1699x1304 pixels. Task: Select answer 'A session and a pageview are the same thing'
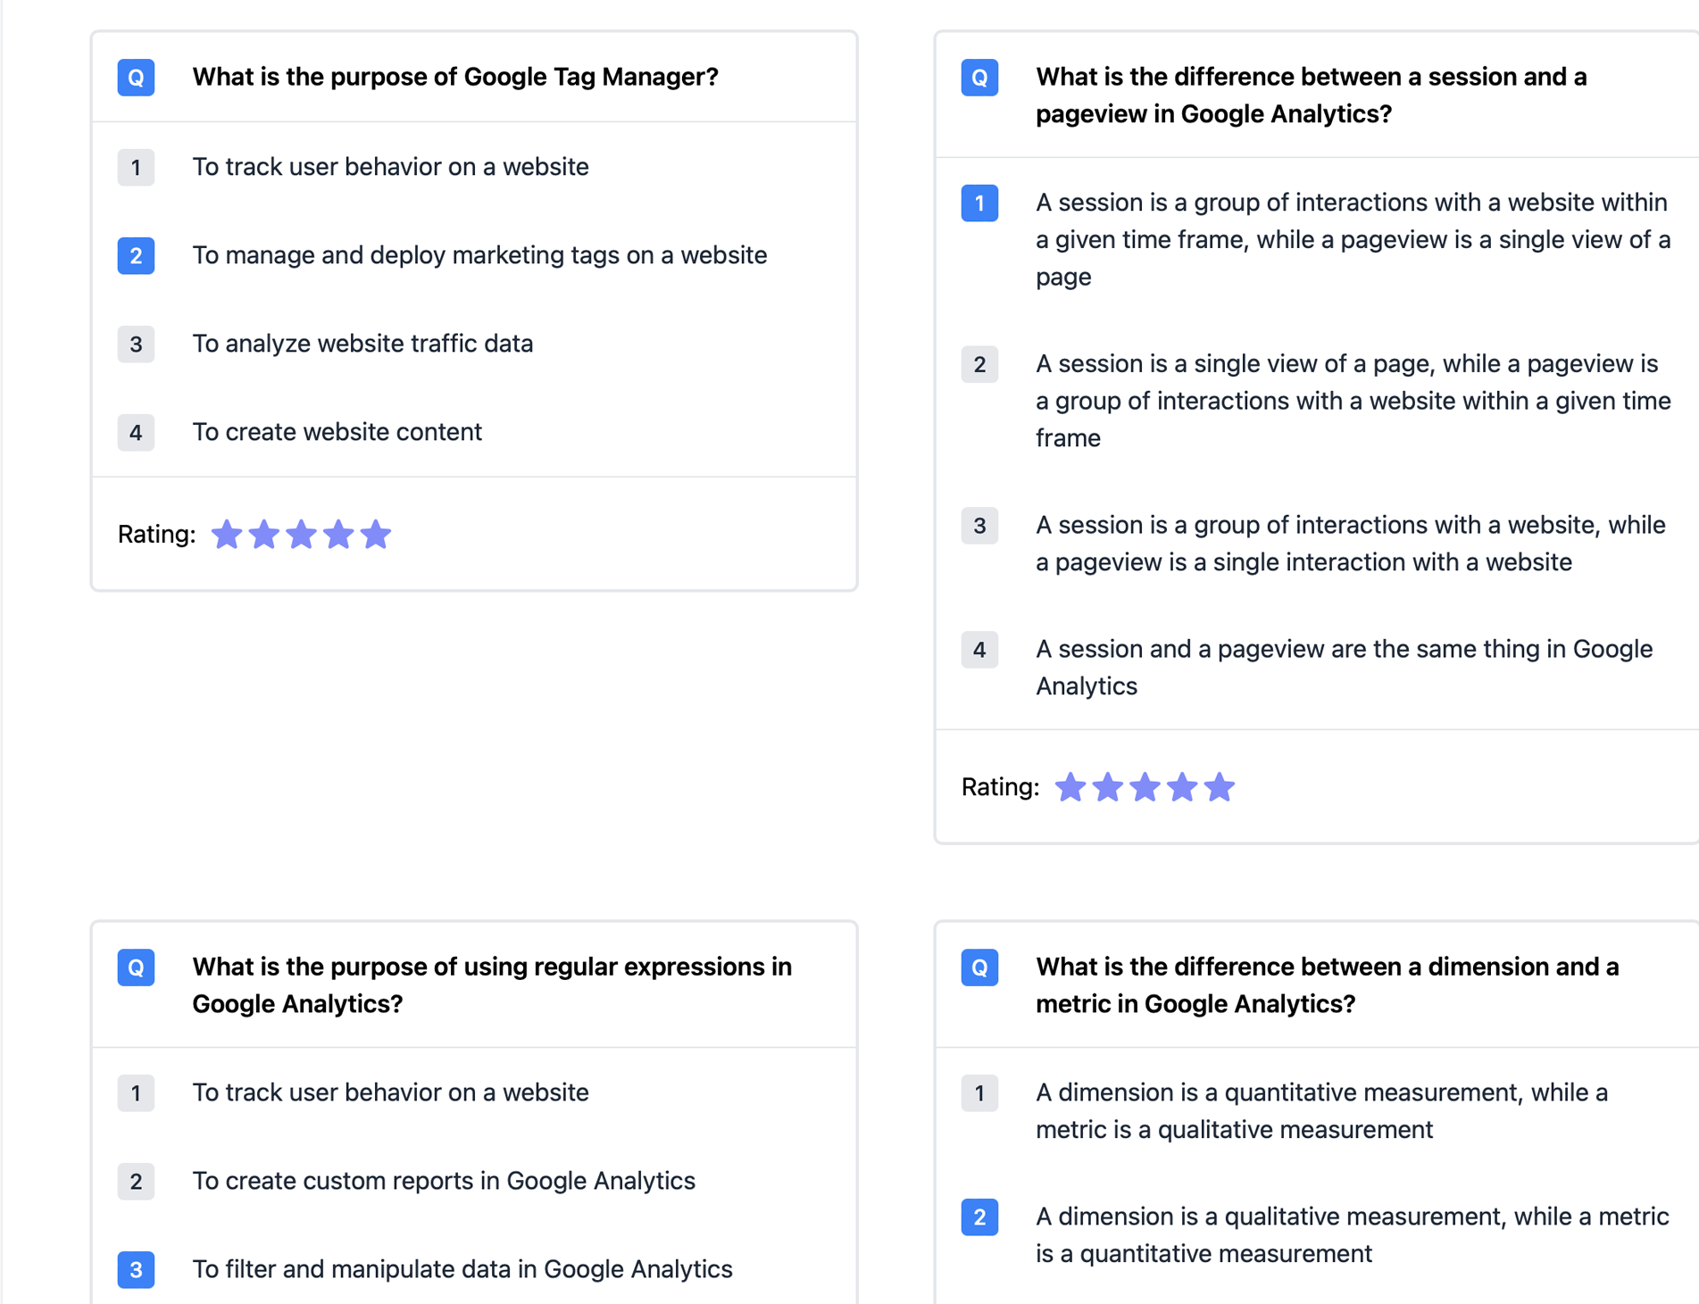point(1343,667)
